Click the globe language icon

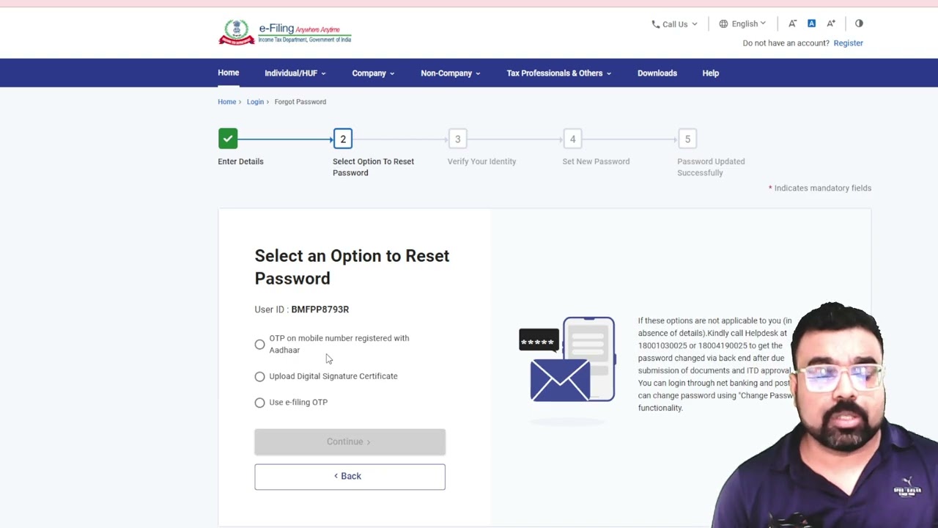723,23
